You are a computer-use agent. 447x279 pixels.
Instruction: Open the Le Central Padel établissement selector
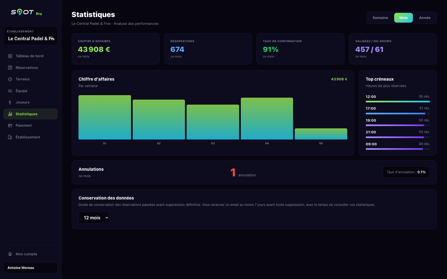tap(30, 36)
